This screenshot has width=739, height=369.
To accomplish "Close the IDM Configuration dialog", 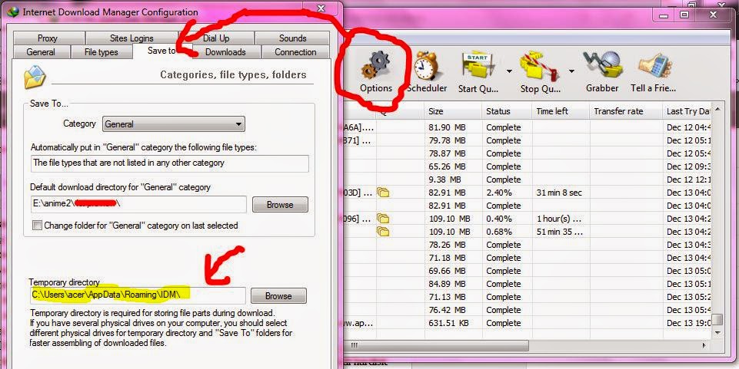I will 321,9.
